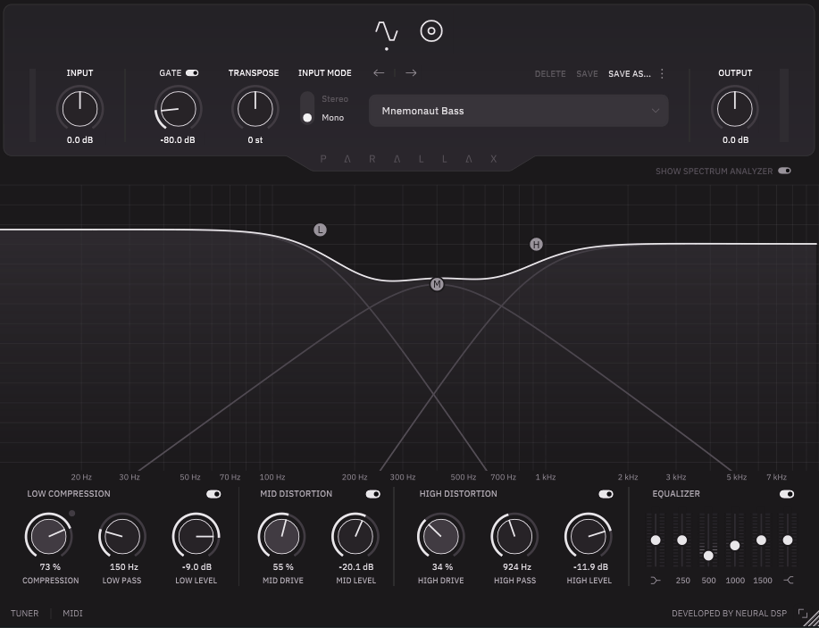Click the low shelf equalizer slider handle
The height and width of the screenshot is (628, 819).
tap(656, 540)
